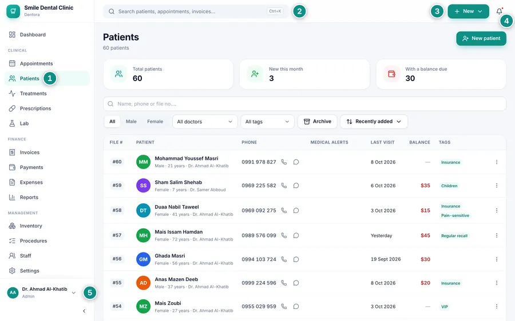Focus the Name, phone or file no. field

[x=304, y=104]
